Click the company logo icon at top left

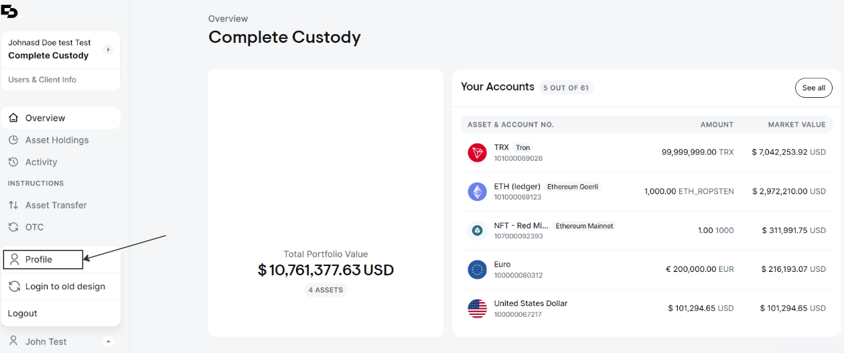9,11
